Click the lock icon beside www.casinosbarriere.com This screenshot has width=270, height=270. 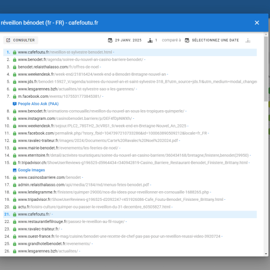click(x=15, y=178)
